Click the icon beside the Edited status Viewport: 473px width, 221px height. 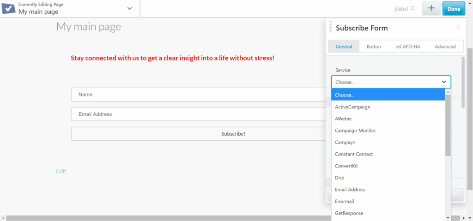coord(412,8)
